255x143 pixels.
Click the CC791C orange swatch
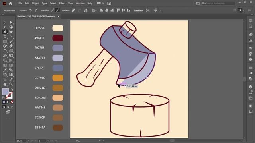(x=58, y=78)
